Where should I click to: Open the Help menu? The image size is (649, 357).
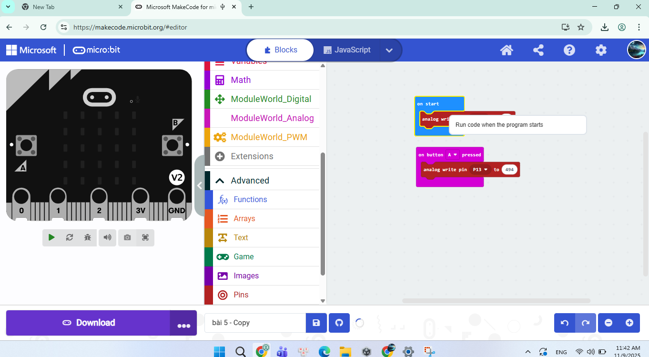click(569, 50)
